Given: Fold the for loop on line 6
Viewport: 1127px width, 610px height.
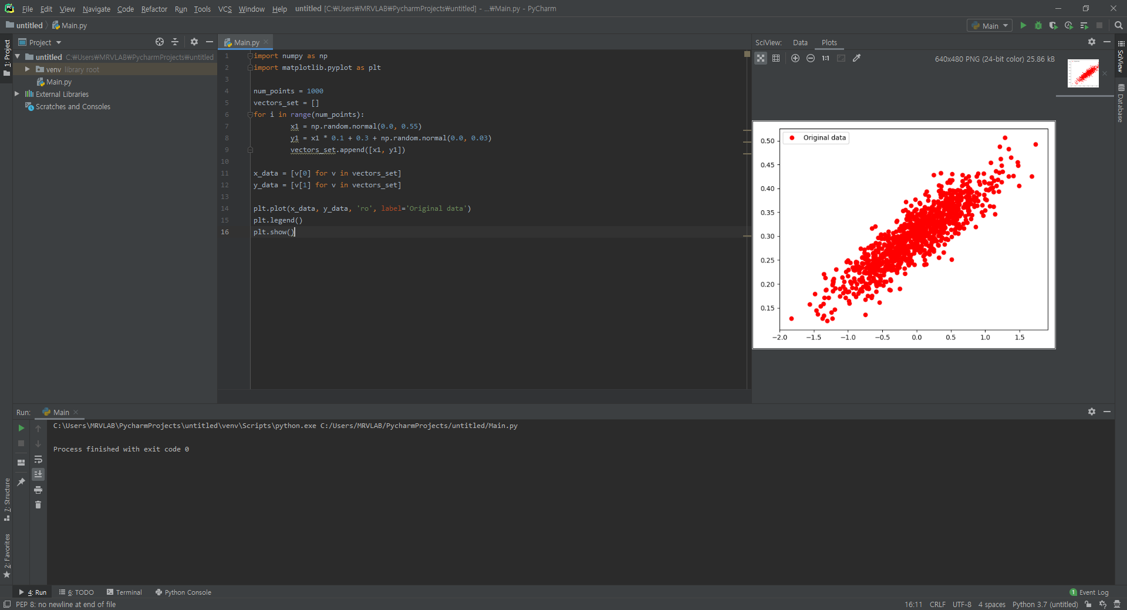Looking at the screenshot, I should coord(250,114).
